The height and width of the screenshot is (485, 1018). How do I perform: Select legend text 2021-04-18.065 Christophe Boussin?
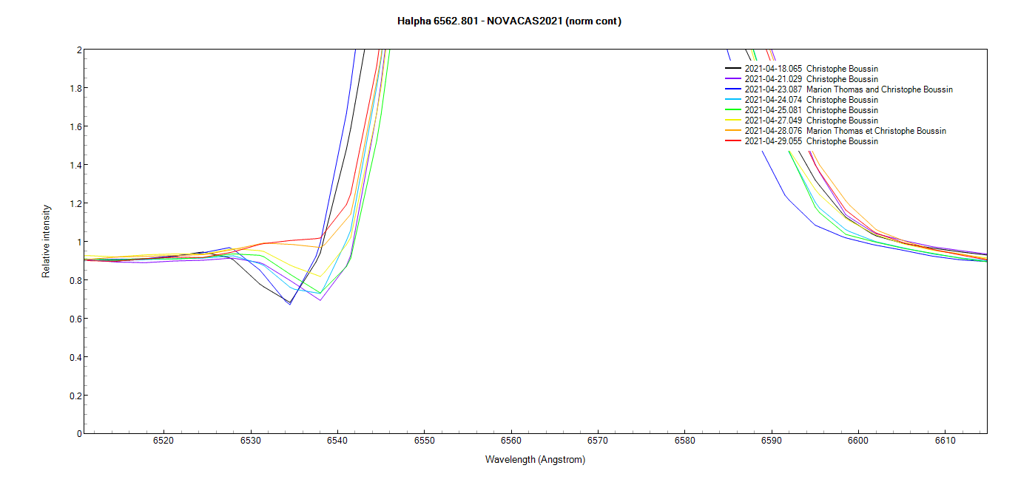[x=811, y=69]
